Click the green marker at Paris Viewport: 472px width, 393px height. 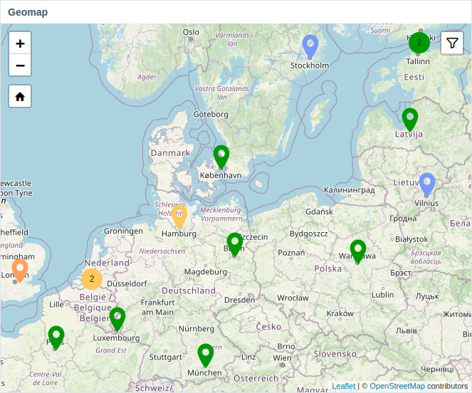pyautogui.click(x=56, y=337)
